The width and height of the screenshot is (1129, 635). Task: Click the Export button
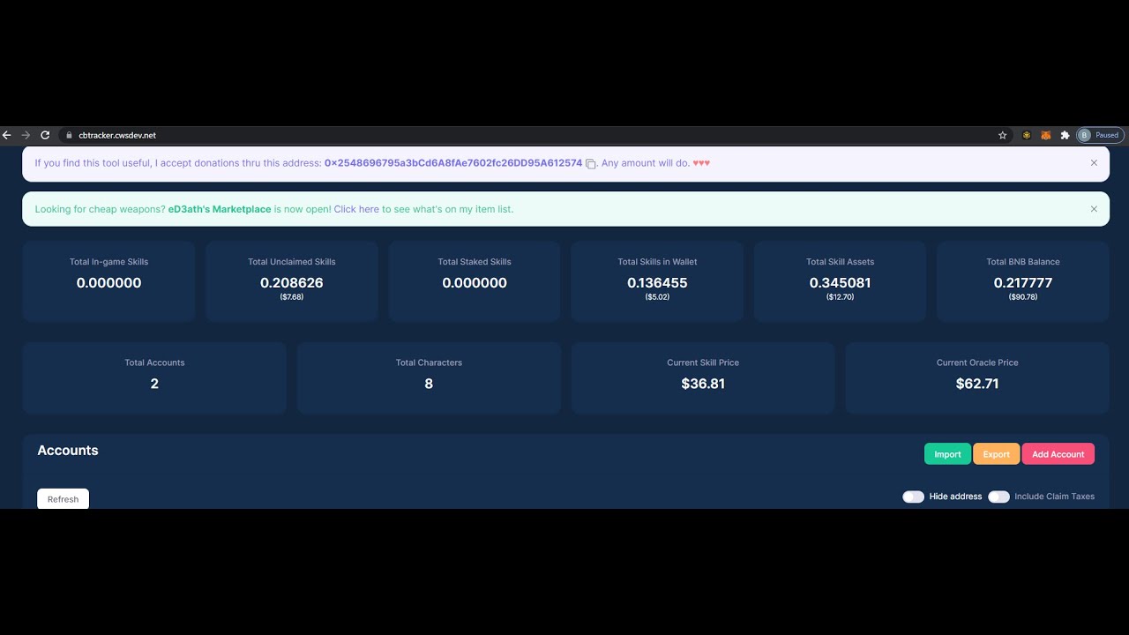point(996,454)
